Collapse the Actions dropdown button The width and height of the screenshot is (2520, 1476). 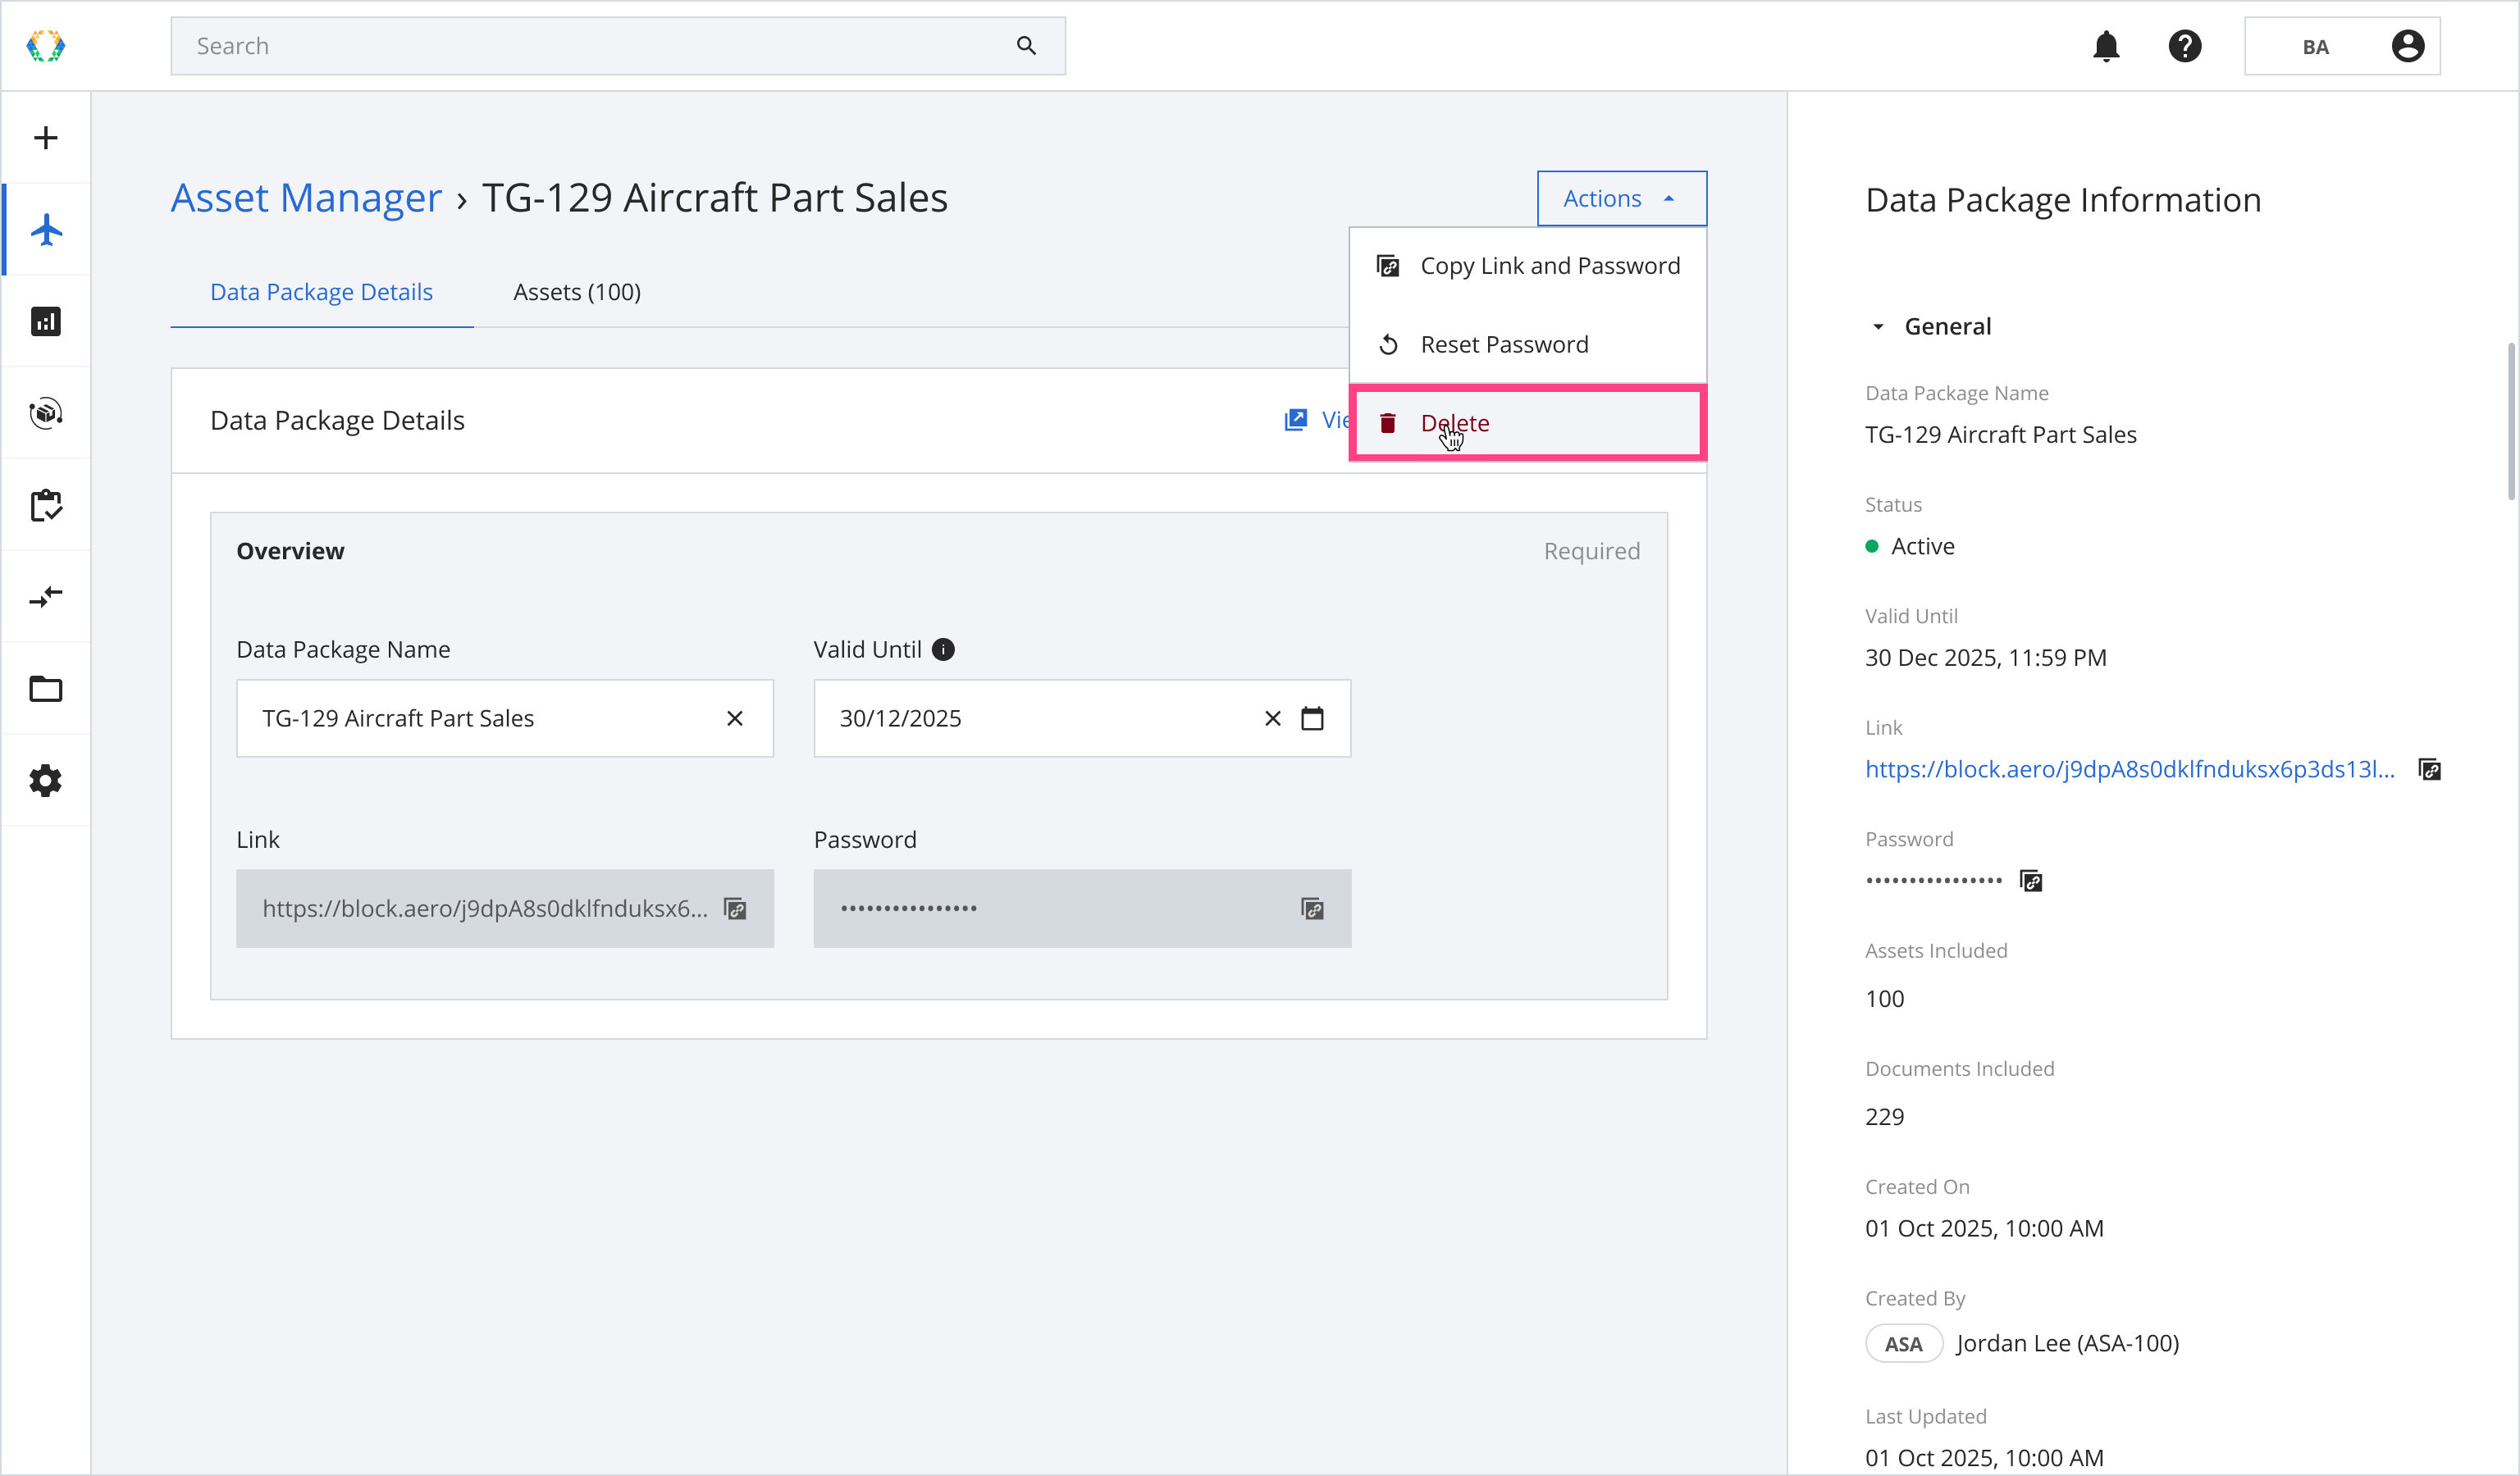pos(1621,199)
